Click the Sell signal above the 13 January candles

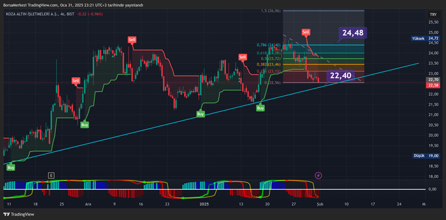pyautogui.click(x=243, y=57)
